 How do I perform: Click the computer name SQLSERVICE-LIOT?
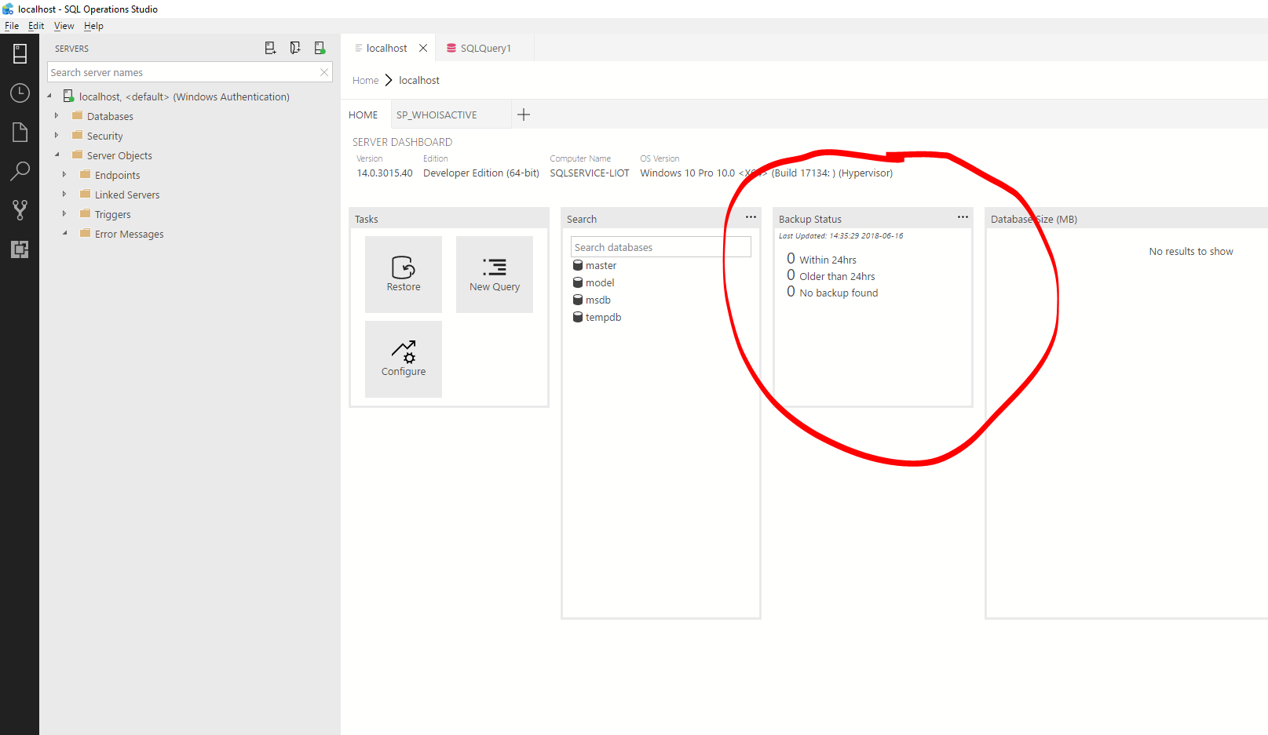tap(590, 173)
